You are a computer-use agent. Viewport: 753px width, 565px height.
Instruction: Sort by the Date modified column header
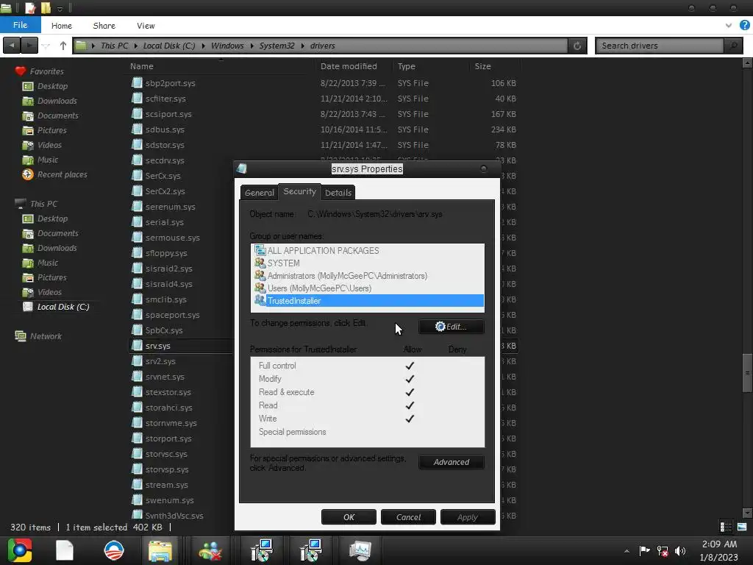pos(349,66)
